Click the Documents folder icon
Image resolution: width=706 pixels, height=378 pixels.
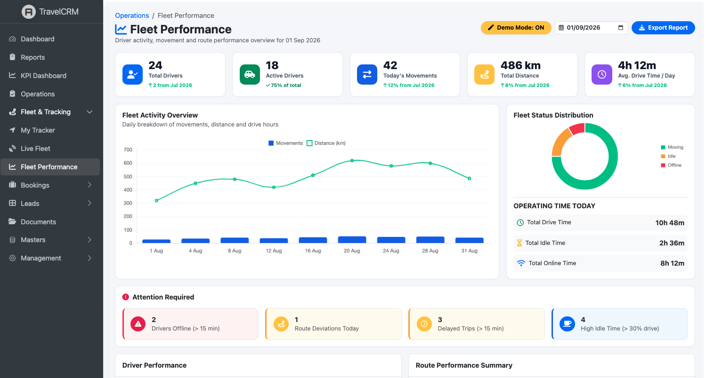[x=13, y=221]
